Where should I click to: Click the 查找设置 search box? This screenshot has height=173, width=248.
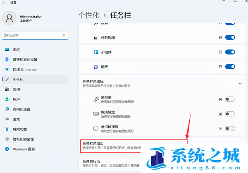35,36
